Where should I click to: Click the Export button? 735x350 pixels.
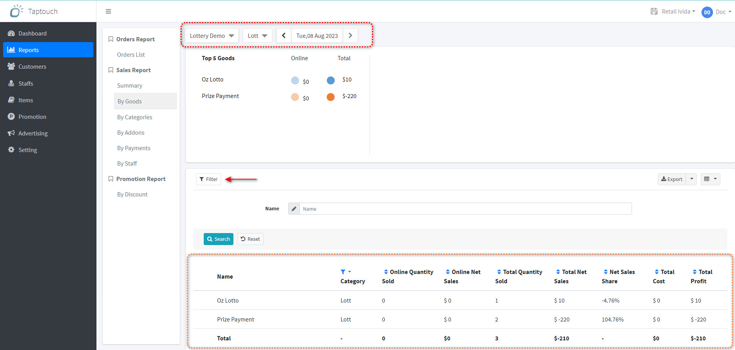[x=672, y=179]
